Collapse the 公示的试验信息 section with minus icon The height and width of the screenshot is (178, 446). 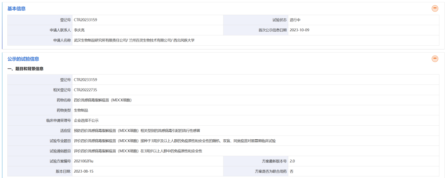(x=435, y=59)
